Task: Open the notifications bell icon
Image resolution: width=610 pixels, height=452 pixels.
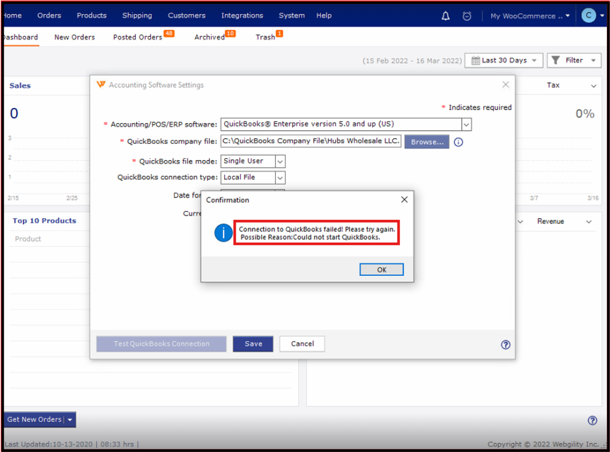Action: (446, 16)
